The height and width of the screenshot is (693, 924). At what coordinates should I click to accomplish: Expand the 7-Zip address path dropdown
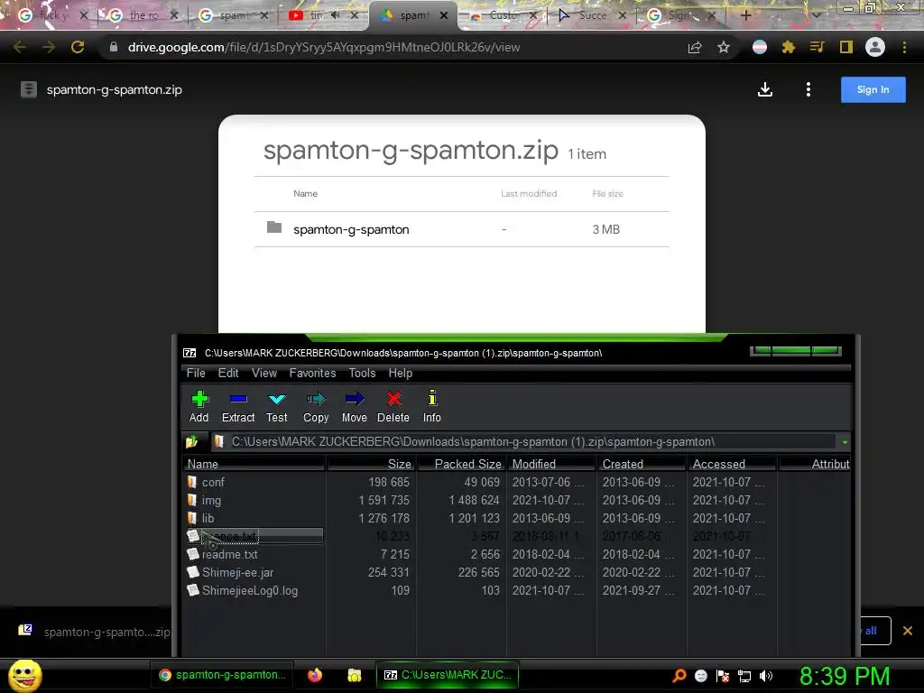[845, 442]
